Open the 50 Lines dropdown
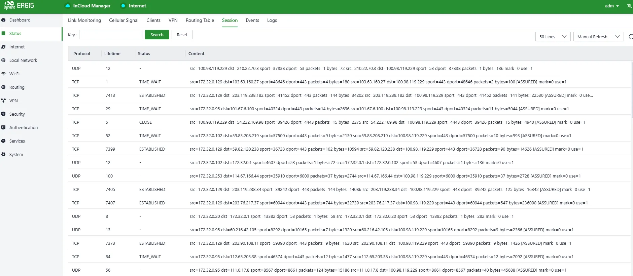Image resolution: width=633 pixels, height=276 pixels. [553, 37]
